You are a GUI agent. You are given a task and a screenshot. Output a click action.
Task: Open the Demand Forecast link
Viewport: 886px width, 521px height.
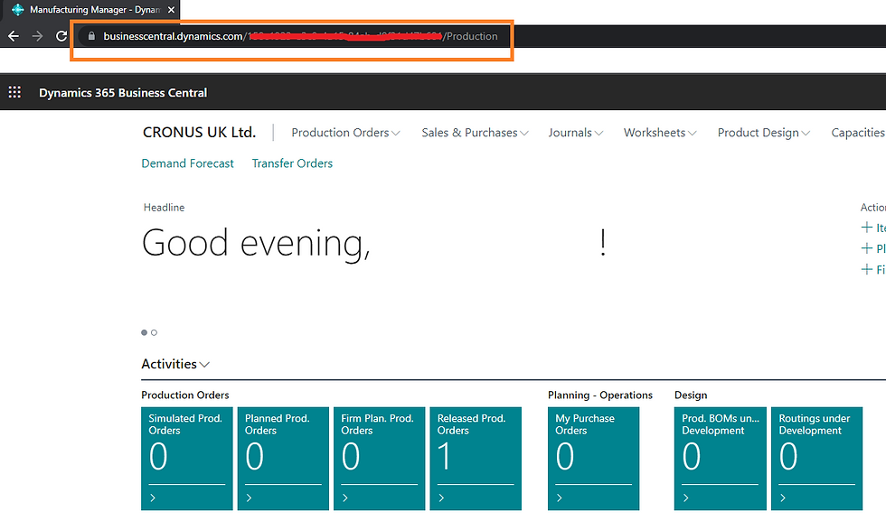[187, 163]
